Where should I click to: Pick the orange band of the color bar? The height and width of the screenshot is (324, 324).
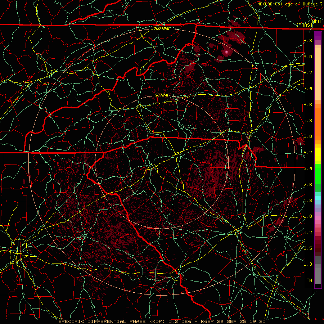click(x=318, y=124)
